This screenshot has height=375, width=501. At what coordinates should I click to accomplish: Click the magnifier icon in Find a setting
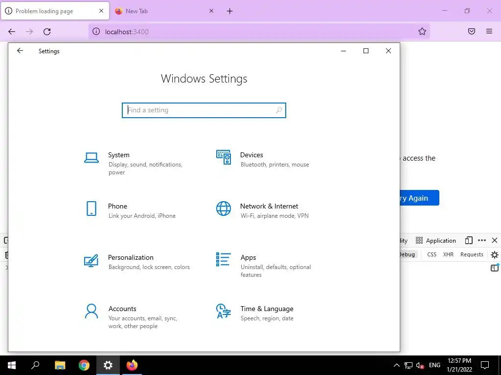tap(278, 110)
